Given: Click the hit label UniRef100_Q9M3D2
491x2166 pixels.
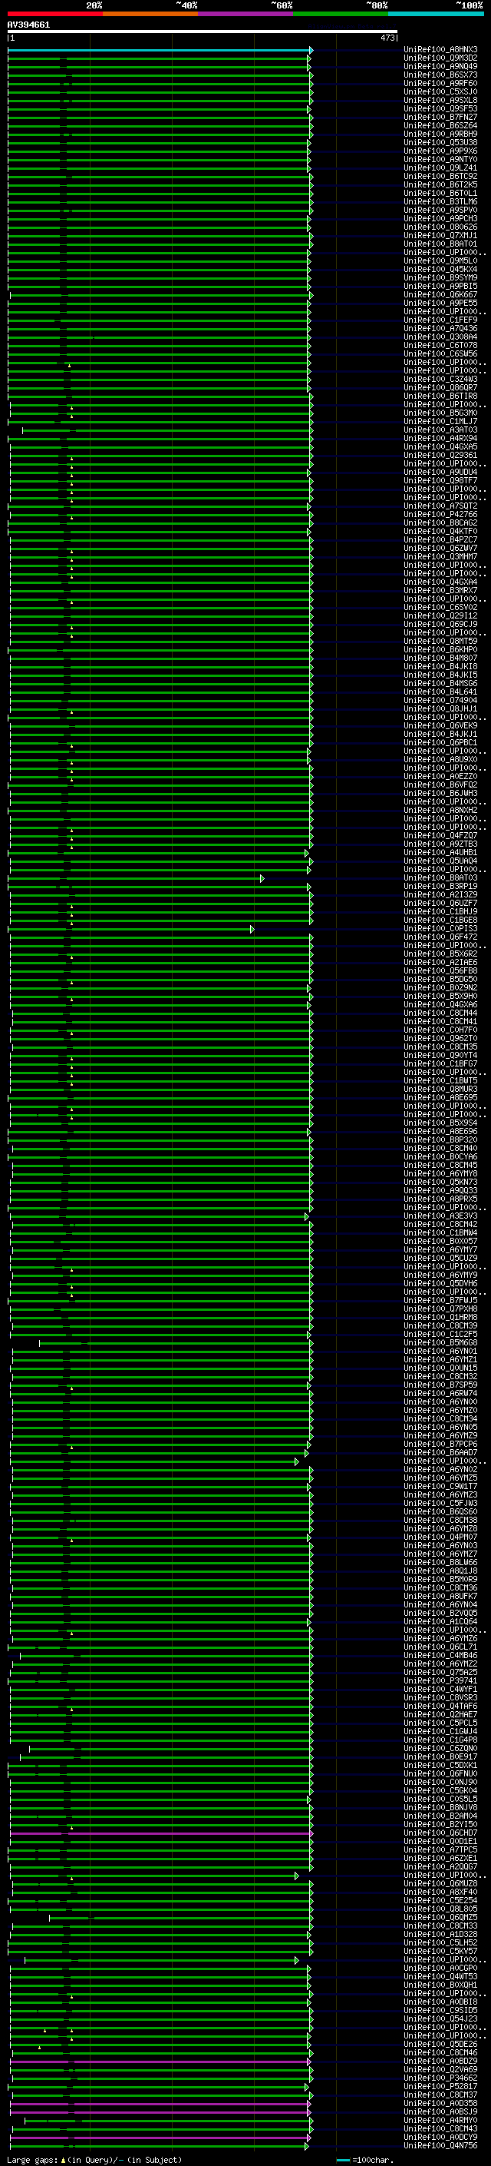Looking at the screenshot, I should click(440, 58).
